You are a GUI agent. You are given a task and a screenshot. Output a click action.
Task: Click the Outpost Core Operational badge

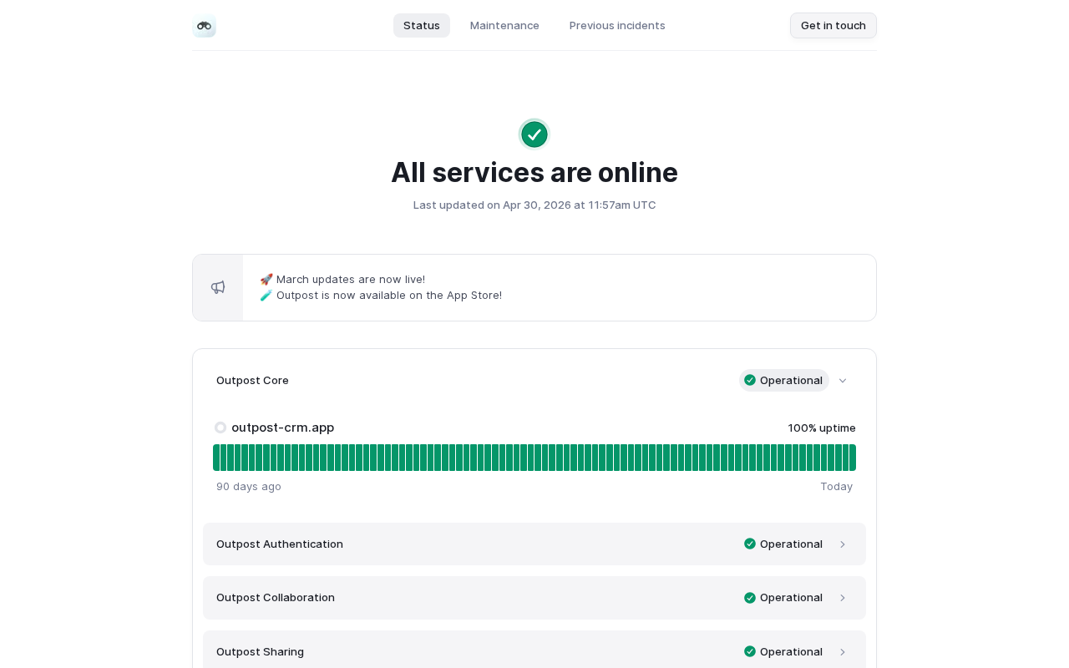pos(783,380)
